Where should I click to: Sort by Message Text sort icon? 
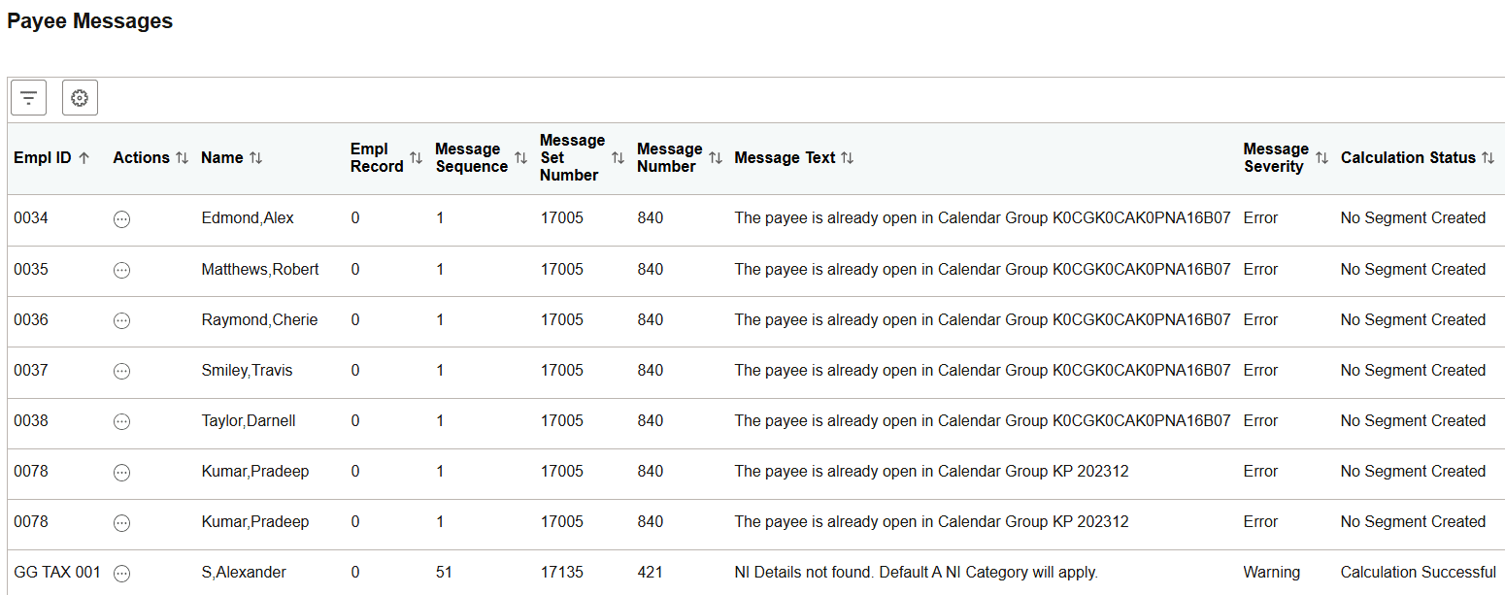[847, 158]
